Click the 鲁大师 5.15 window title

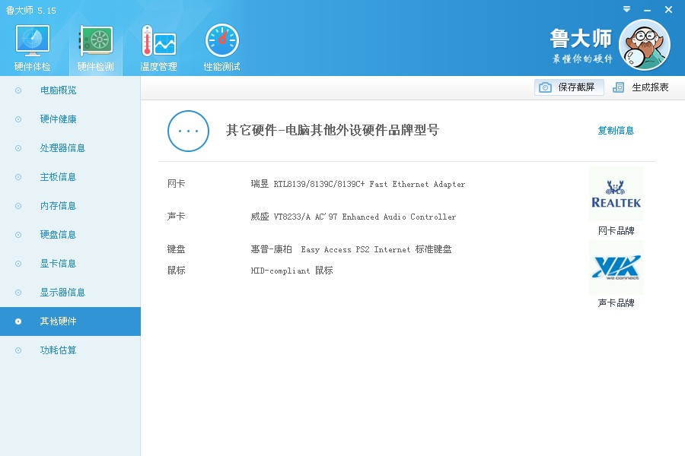pos(31,11)
